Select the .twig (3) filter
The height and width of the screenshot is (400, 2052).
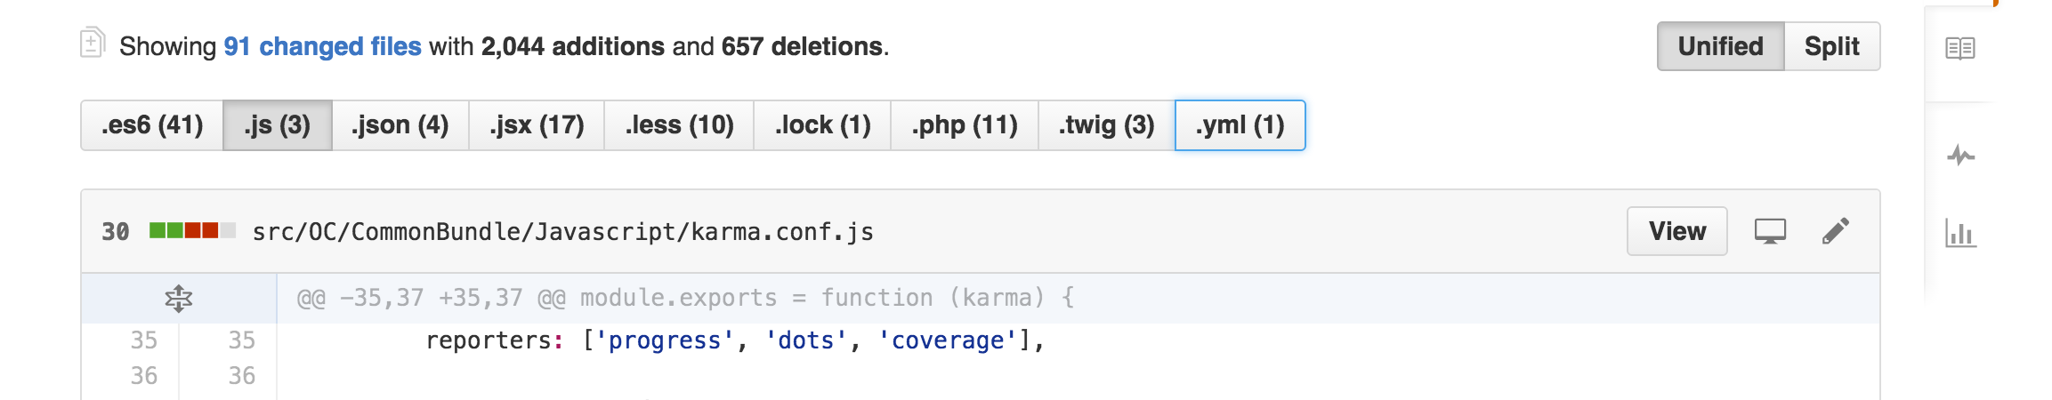pyautogui.click(x=1106, y=125)
